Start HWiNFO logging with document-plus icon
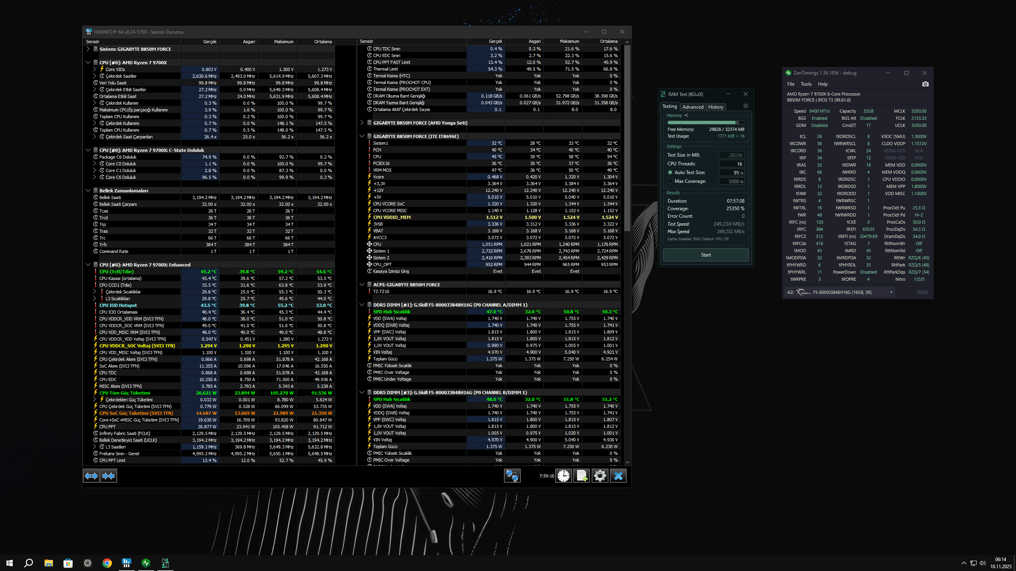Image resolution: width=1016 pixels, height=571 pixels. [582, 475]
